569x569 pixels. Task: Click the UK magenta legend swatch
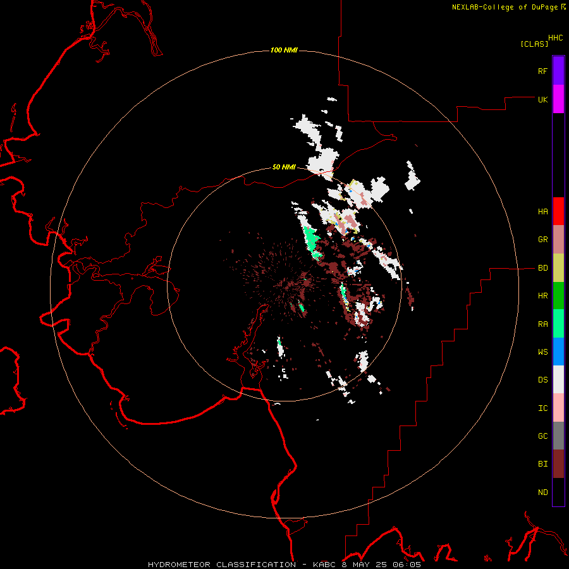tap(558, 99)
